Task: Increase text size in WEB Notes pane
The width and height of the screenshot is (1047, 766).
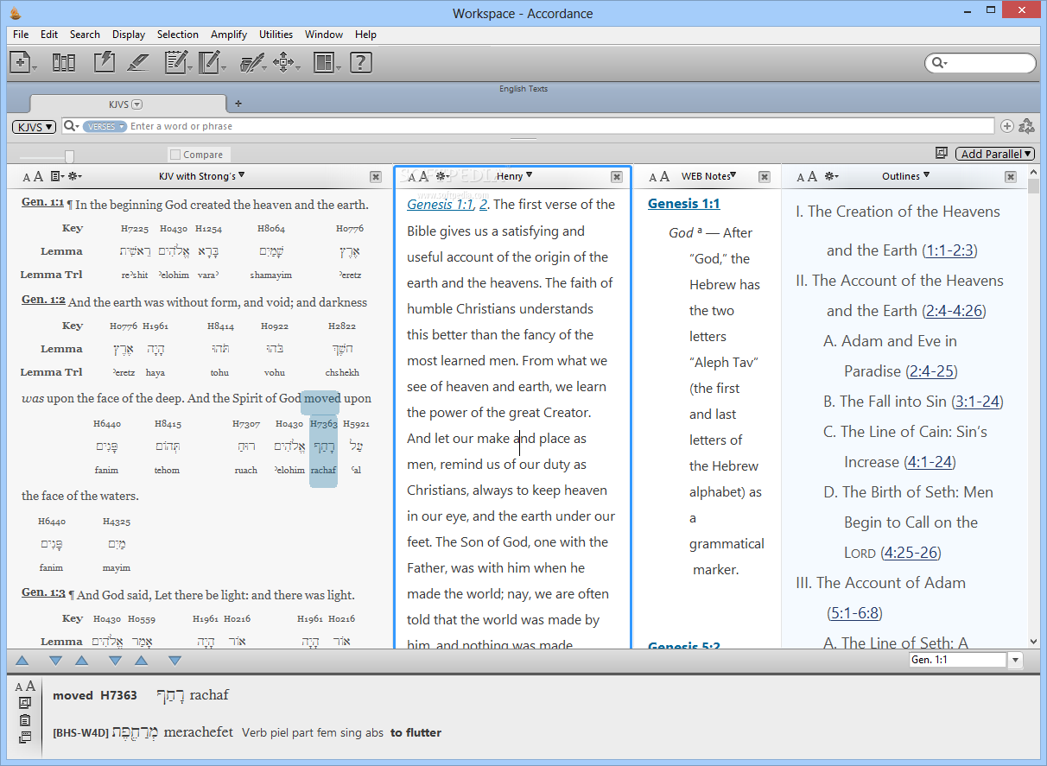Action: 664,176
